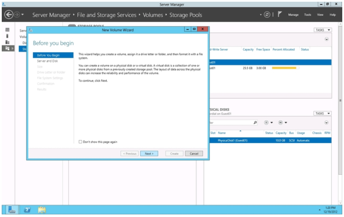
Task: Sort physical disks by Chassis column
Action: 317,133
